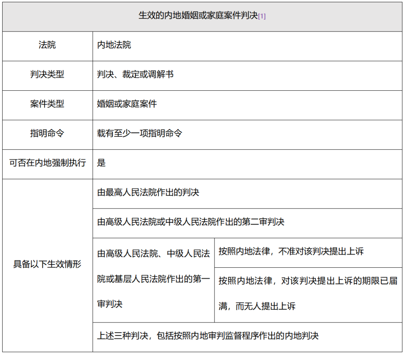Open the footnote [1] reference link
405x354 pixels.
[x=262, y=16]
